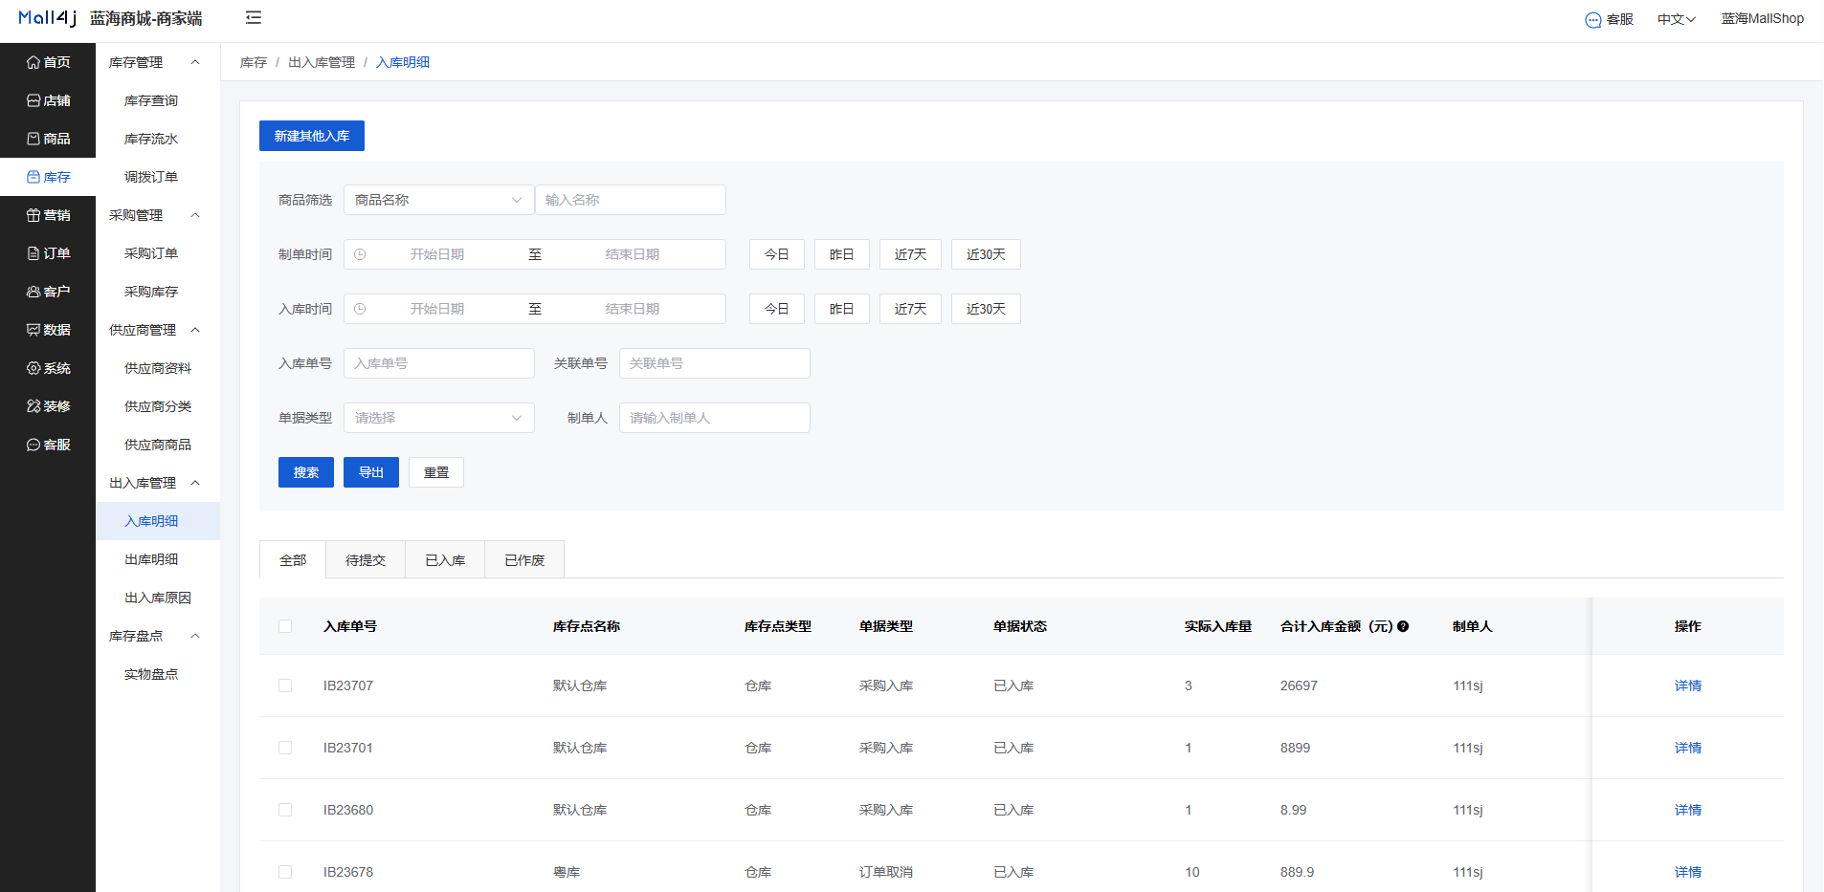The height and width of the screenshot is (892, 1824).
Task: Open 数据 data section in sidebar
Action: click(x=48, y=330)
